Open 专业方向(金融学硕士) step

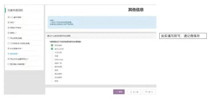(x=18, y=59)
